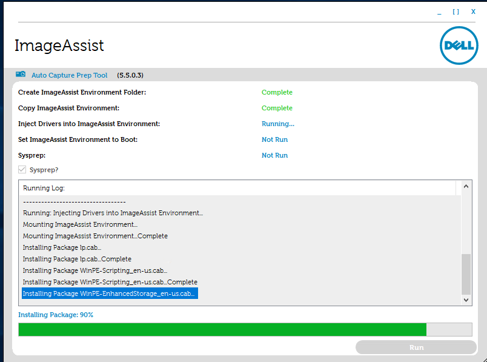Click the Dell logo icon
This screenshot has width=487, height=362.
click(459, 45)
